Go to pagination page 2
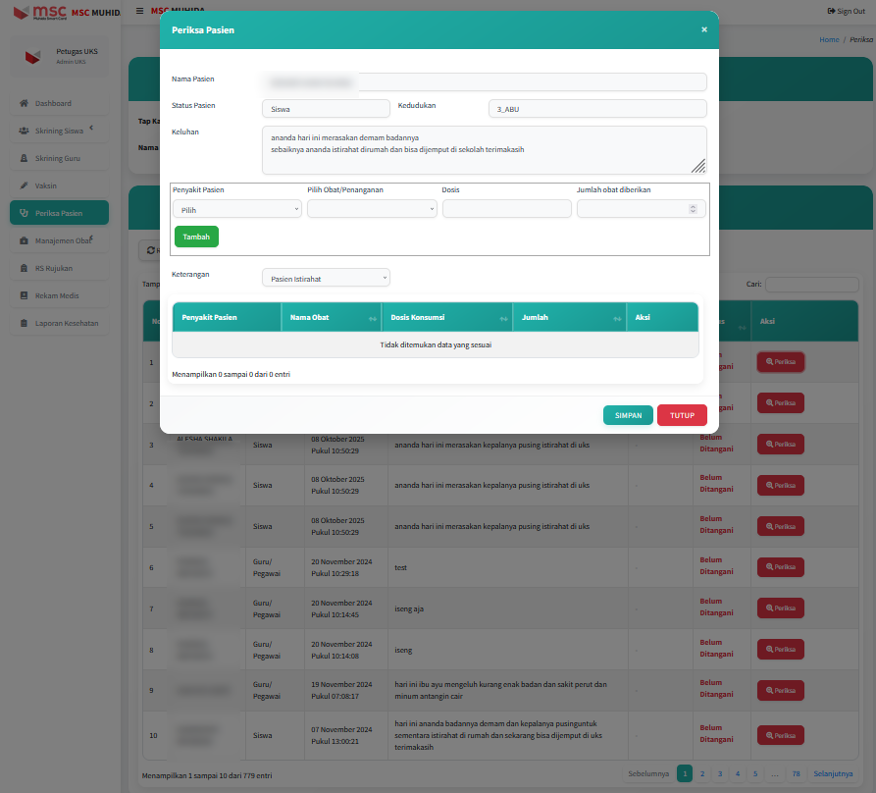The height and width of the screenshot is (793, 876). [701, 773]
